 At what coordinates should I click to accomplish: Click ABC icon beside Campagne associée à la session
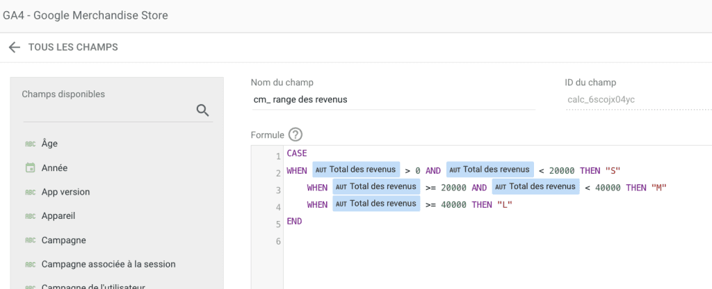tap(31, 265)
